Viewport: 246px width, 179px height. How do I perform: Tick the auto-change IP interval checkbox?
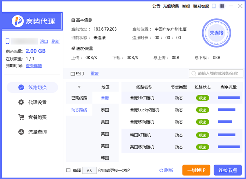click(x=68, y=171)
